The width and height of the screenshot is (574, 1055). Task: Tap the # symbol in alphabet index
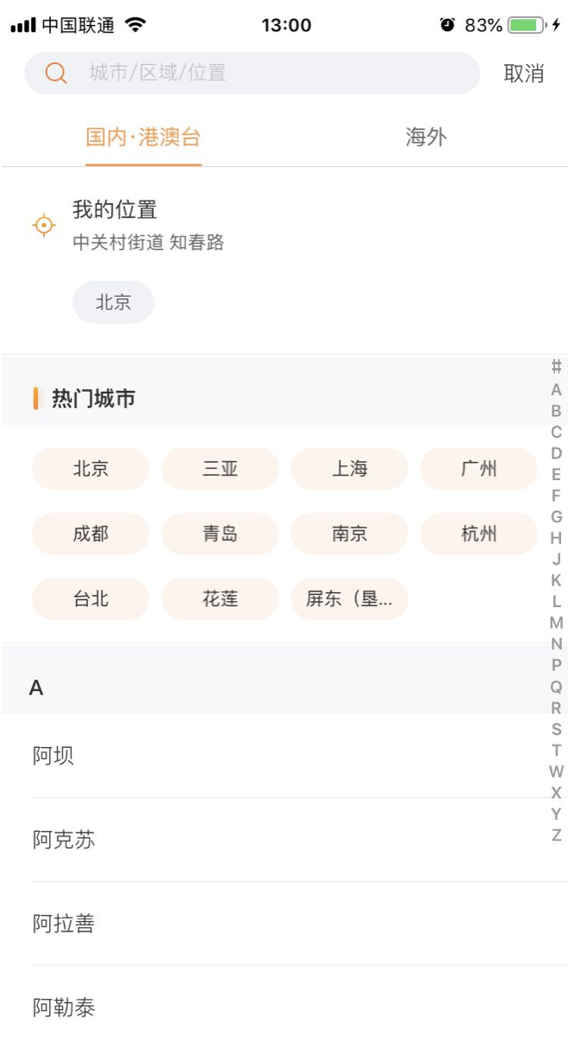[556, 368]
